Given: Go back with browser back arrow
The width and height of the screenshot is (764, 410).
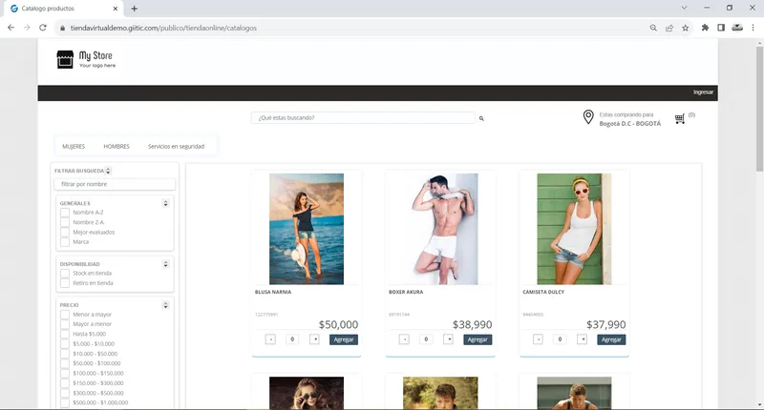Looking at the screenshot, I should tap(11, 28).
